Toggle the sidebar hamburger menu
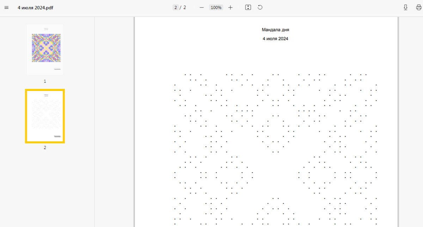 [x=6, y=7]
